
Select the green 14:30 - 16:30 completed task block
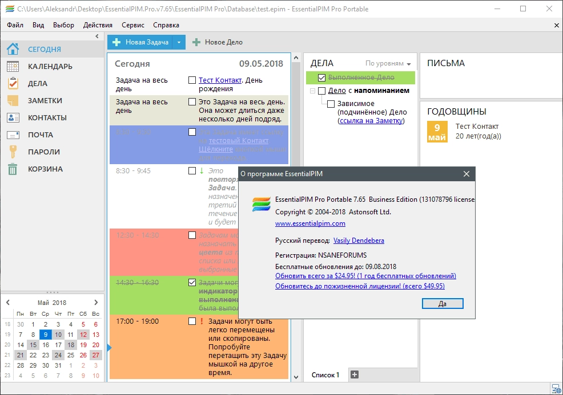tap(174, 295)
